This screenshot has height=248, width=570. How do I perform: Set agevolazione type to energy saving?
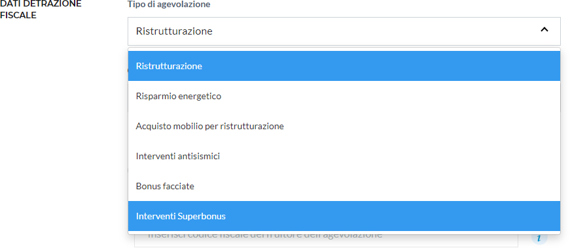[344, 96]
